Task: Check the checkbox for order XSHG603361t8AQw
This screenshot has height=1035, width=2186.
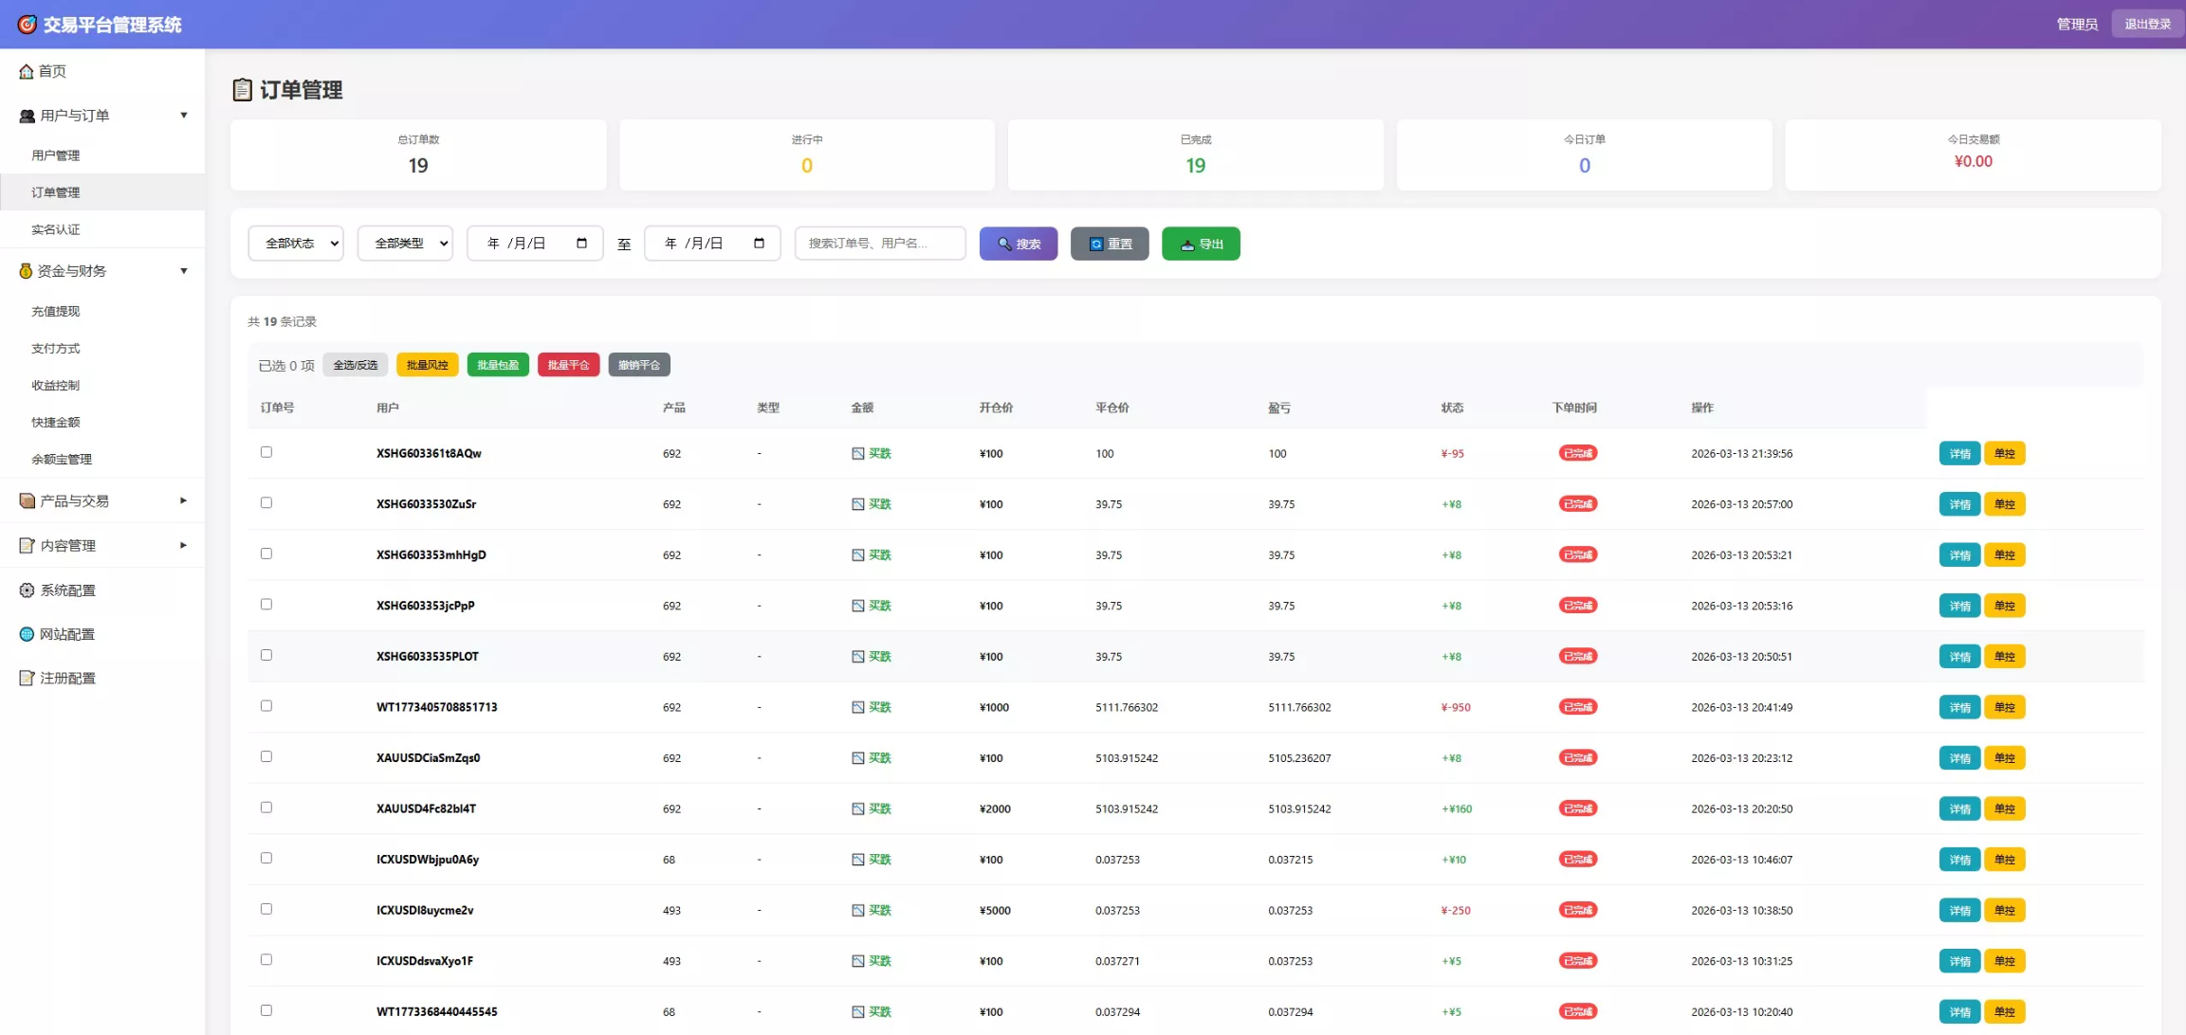Action: coord(266,452)
